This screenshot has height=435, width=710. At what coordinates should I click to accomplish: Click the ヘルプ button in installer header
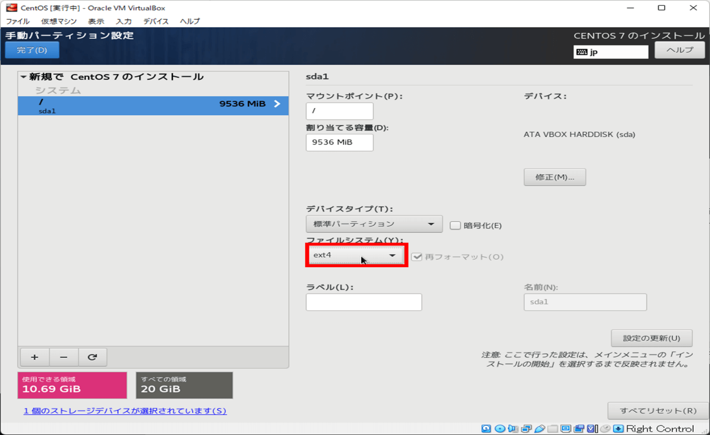coord(680,50)
